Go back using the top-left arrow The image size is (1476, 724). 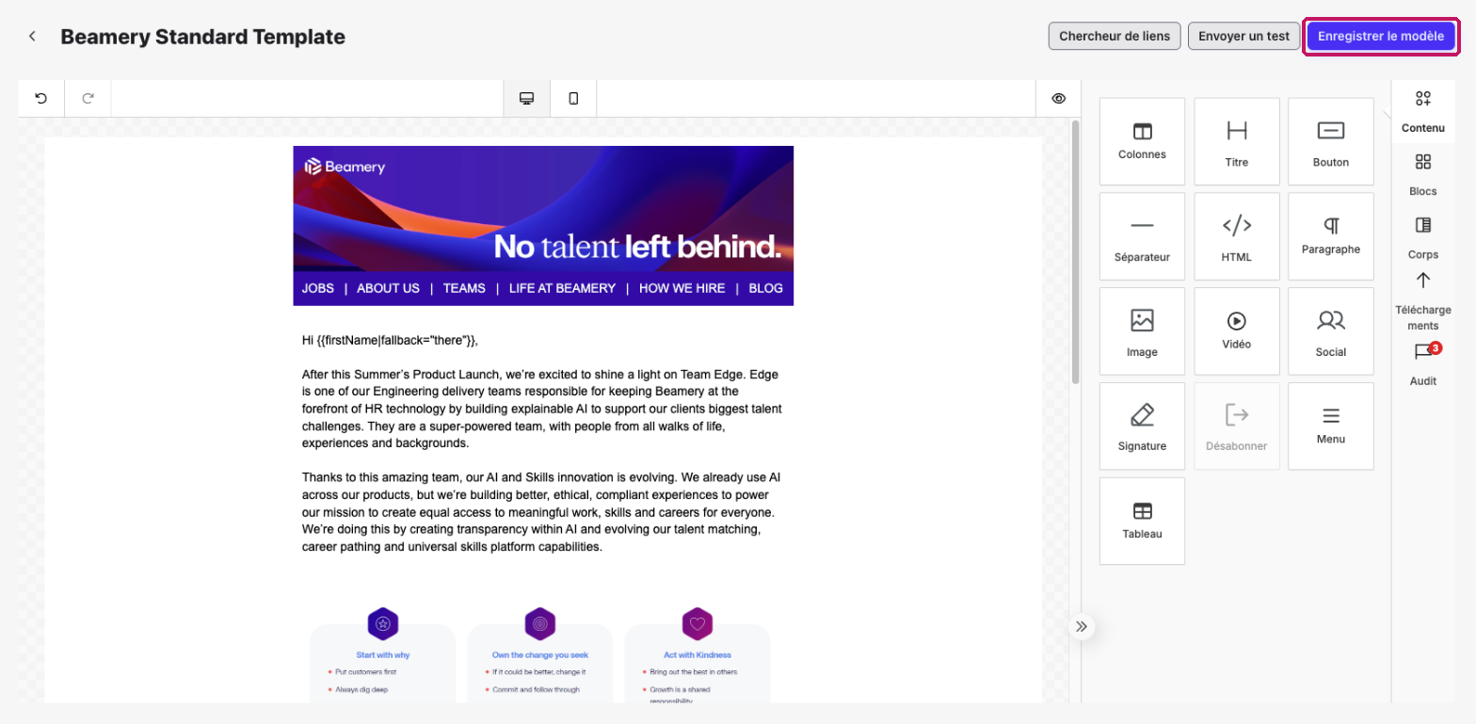pyautogui.click(x=32, y=37)
